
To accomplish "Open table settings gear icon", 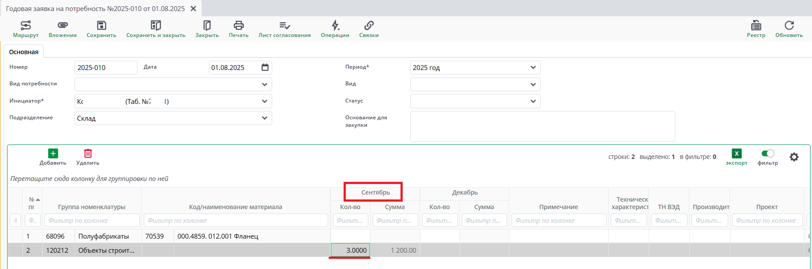I will [x=794, y=157].
